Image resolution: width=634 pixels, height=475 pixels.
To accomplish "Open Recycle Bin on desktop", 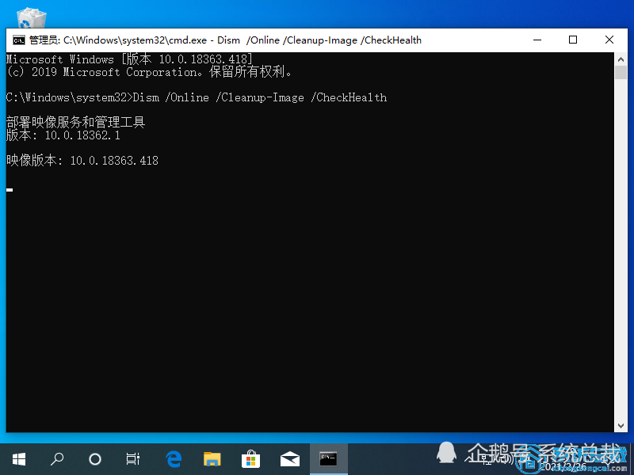I will 32,18.
